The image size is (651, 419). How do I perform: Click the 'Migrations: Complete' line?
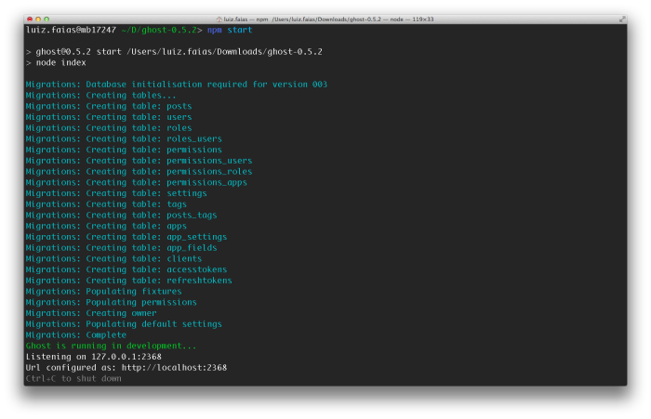pos(76,334)
